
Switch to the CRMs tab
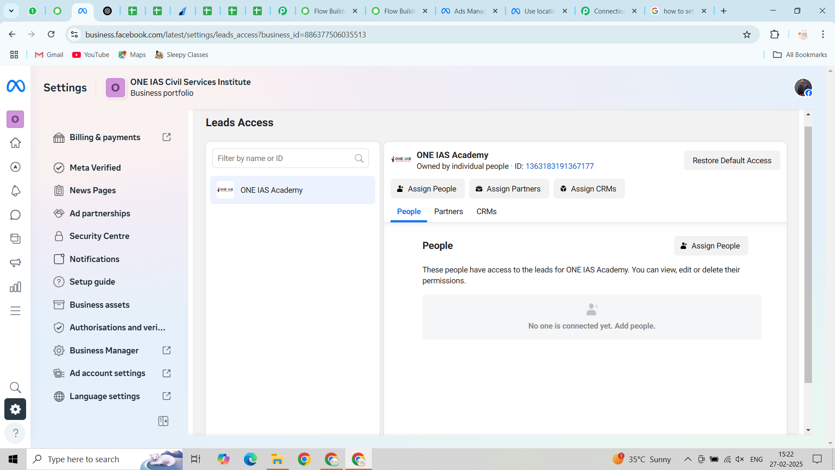coord(486,211)
